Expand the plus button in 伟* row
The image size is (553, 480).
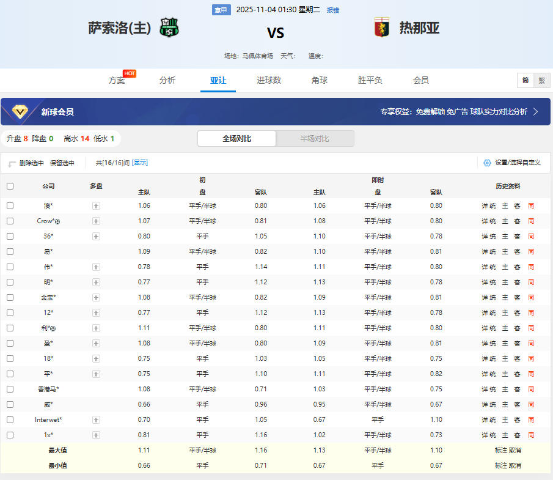(x=96, y=267)
